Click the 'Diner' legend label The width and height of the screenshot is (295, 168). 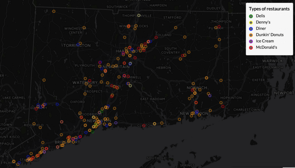[261, 28]
